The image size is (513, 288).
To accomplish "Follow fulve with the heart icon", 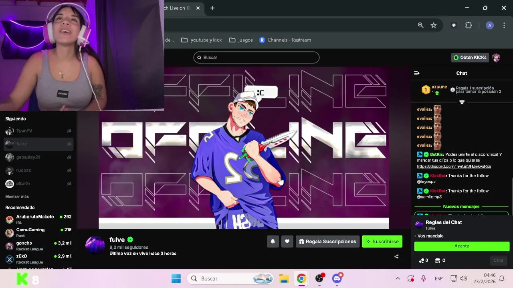I will point(287,241).
